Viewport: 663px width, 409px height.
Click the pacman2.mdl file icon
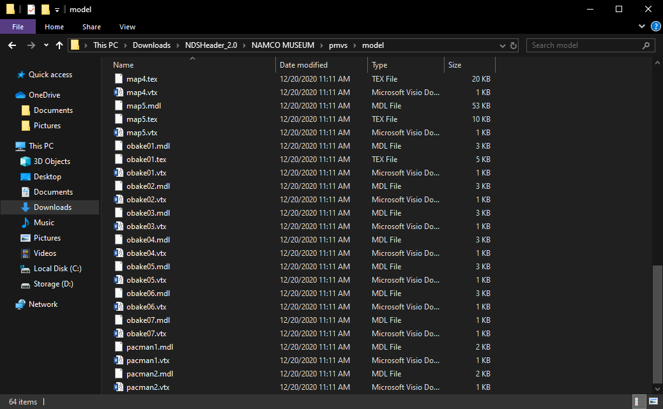[119, 373]
